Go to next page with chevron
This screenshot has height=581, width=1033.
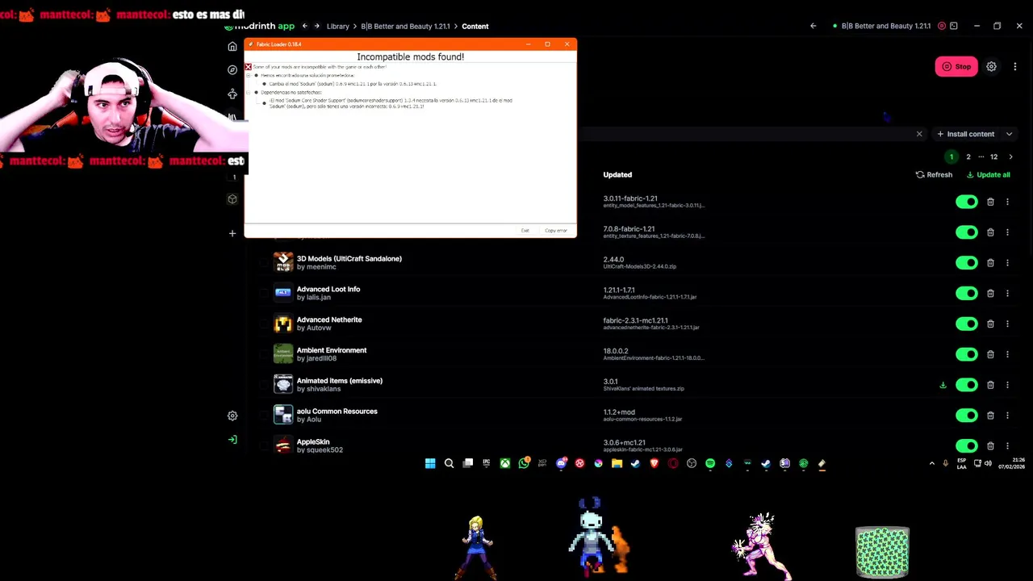click(1010, 157)
